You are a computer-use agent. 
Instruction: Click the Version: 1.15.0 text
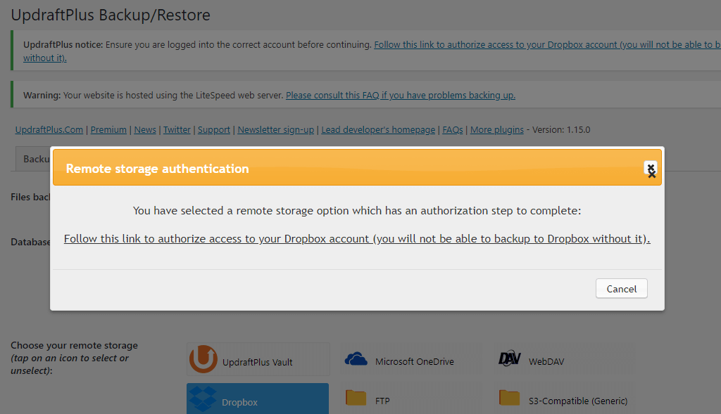[x=561, y=130]
